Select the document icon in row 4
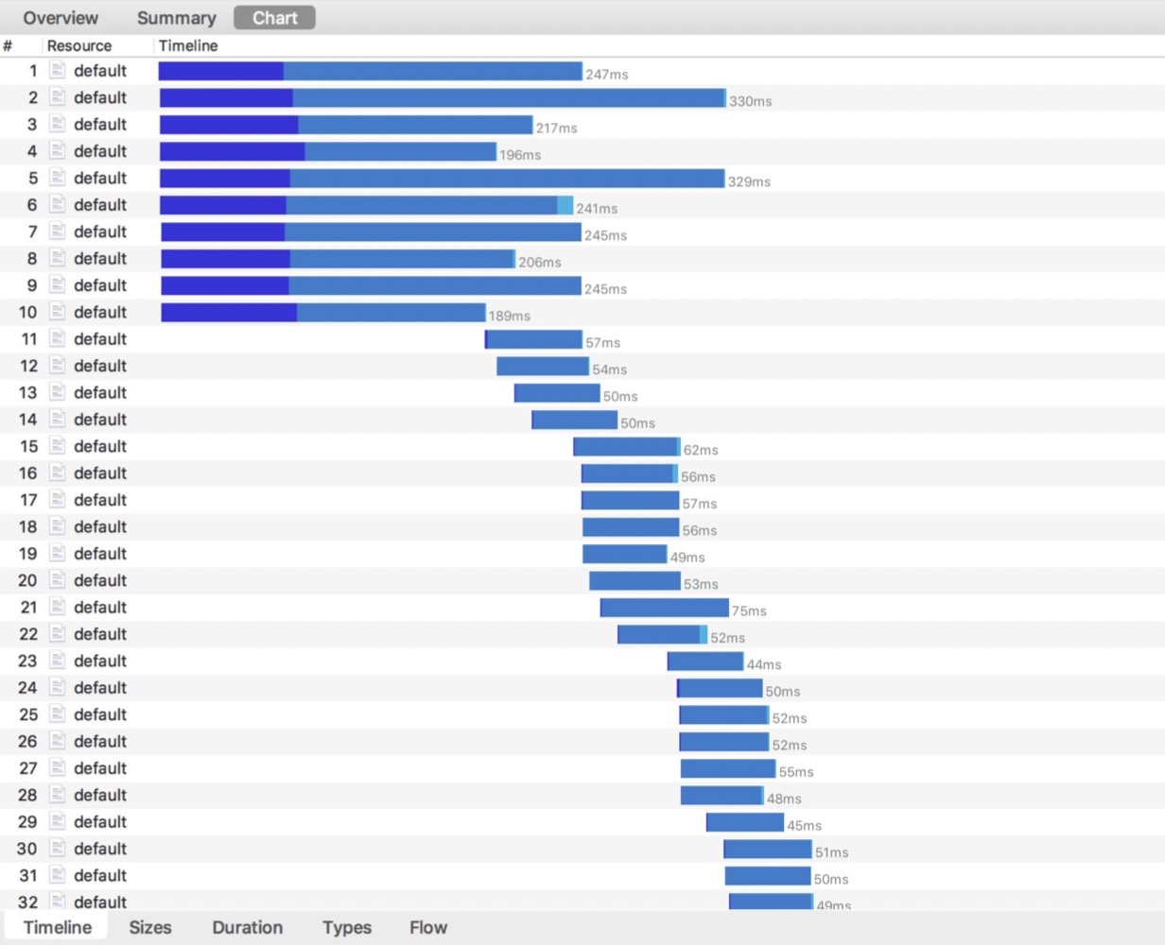 point(58,150)
